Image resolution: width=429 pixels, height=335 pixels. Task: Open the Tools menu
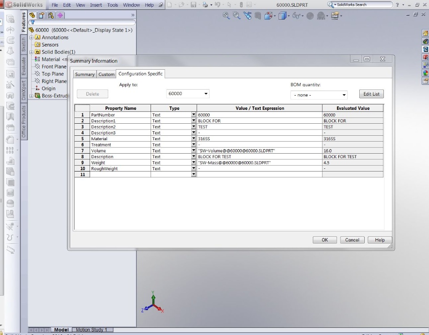coord(113,5)
